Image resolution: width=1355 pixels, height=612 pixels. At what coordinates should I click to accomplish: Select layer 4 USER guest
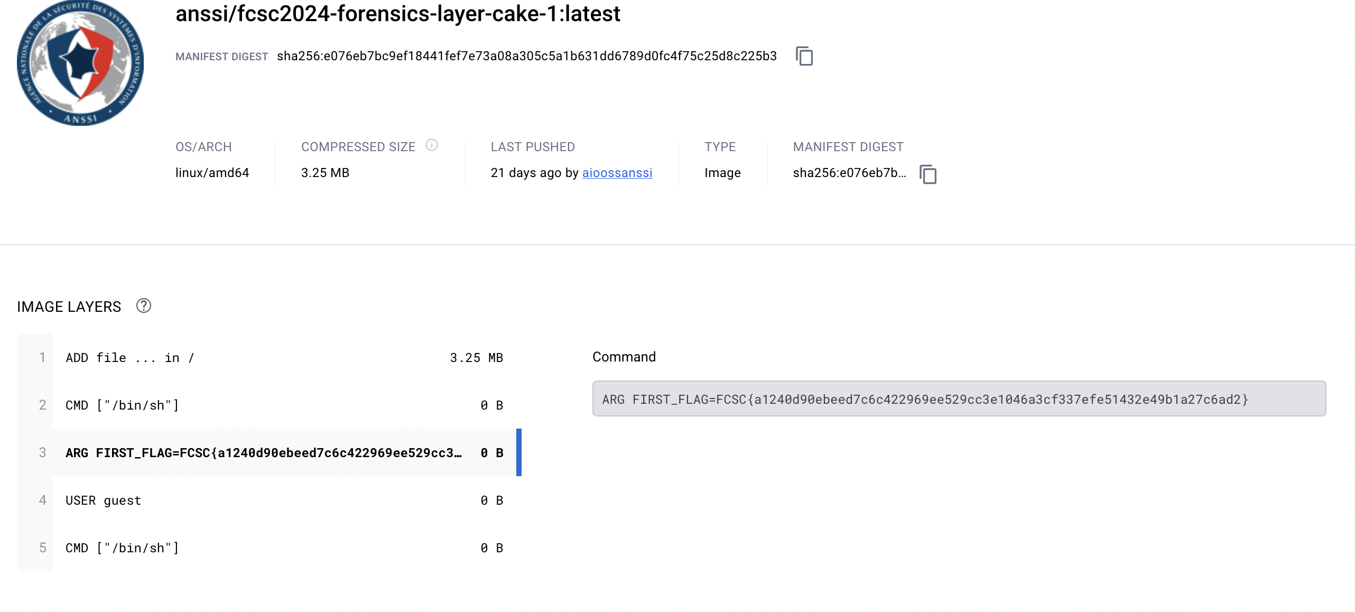(x=285, y=500)
